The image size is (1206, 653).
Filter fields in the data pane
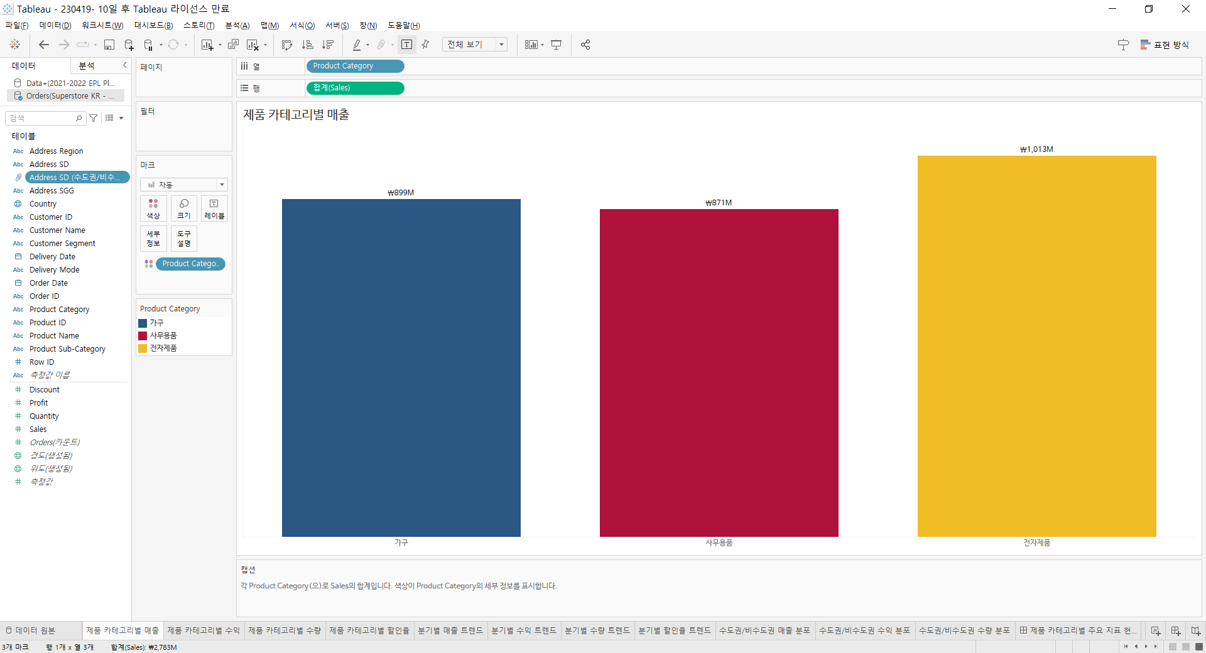click(94, 118)
